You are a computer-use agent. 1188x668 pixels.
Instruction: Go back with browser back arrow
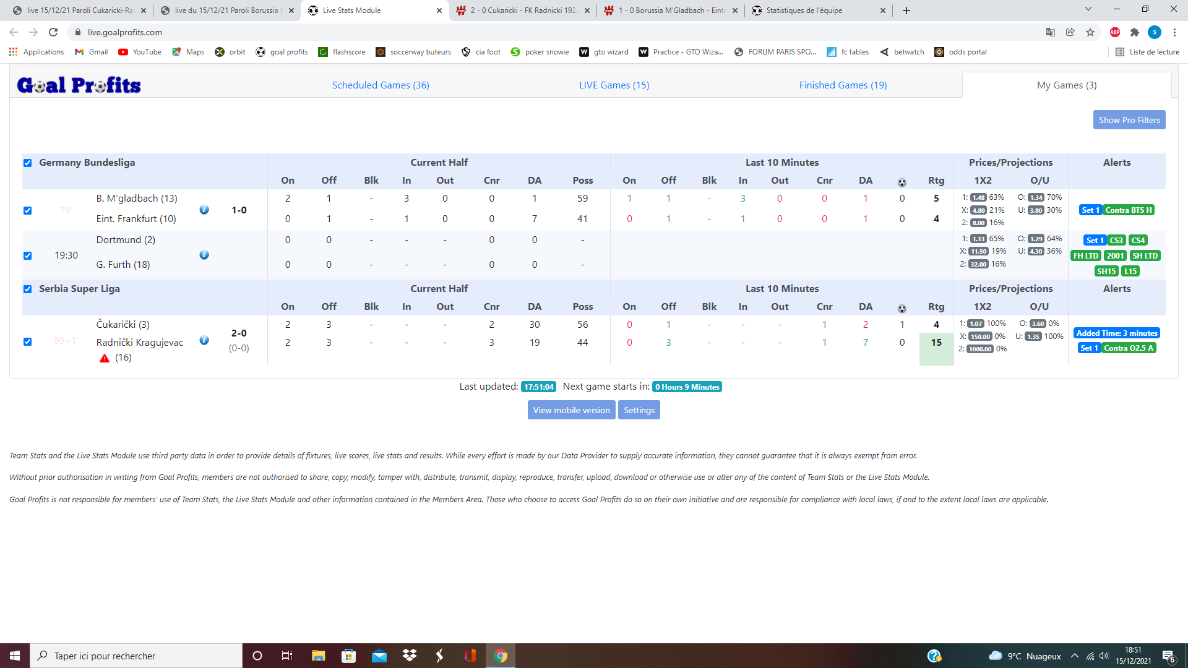coord(14,32)
